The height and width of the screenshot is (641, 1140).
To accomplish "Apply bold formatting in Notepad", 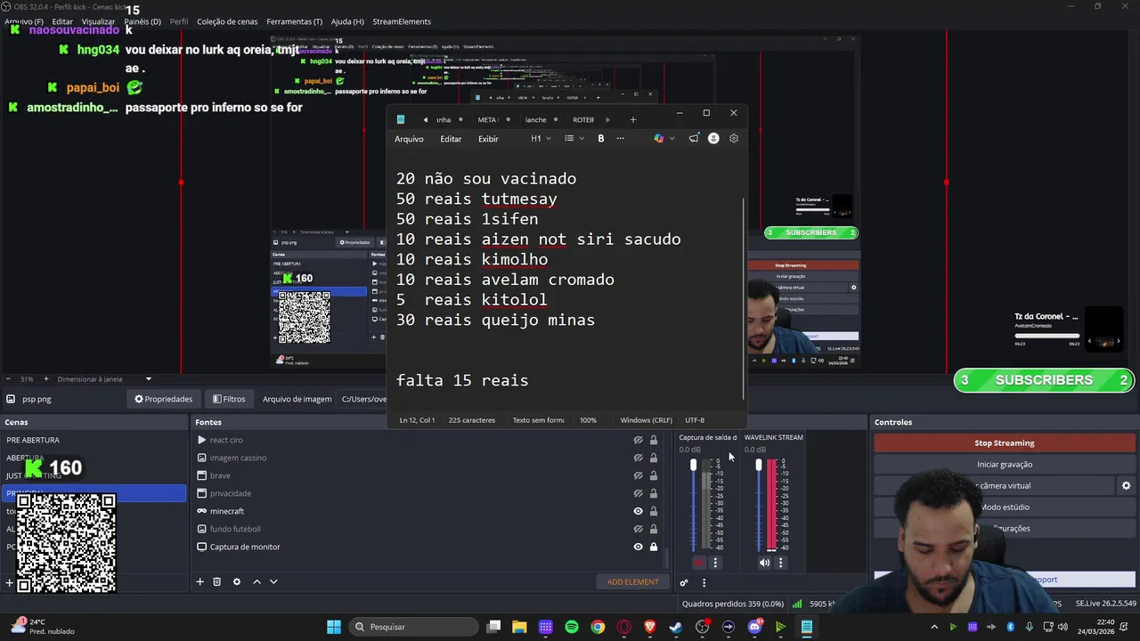I will point(601,138).
